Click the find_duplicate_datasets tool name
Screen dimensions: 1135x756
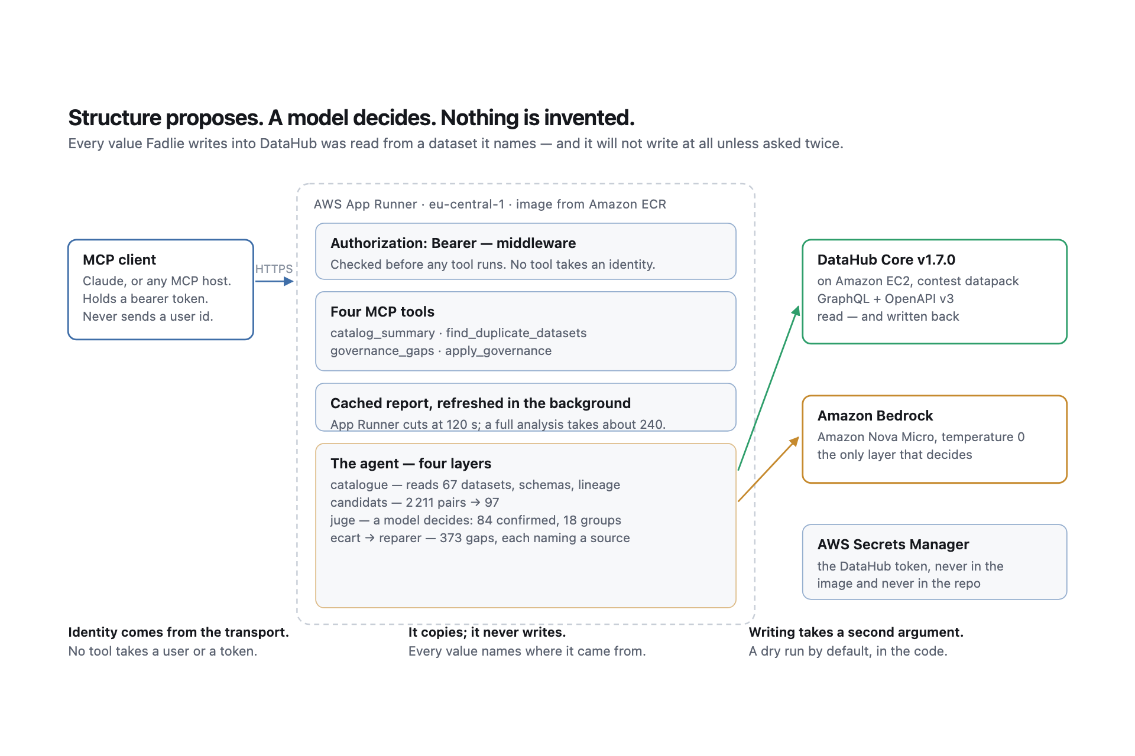(x=516, y=333)
